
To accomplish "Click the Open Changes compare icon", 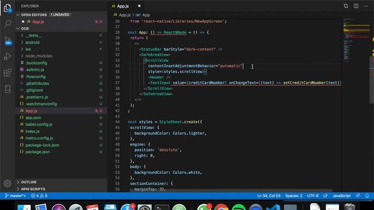I will (345, 6).
